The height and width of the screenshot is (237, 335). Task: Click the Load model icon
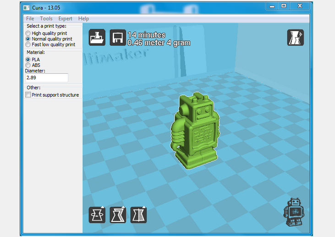tap(97, 38)
